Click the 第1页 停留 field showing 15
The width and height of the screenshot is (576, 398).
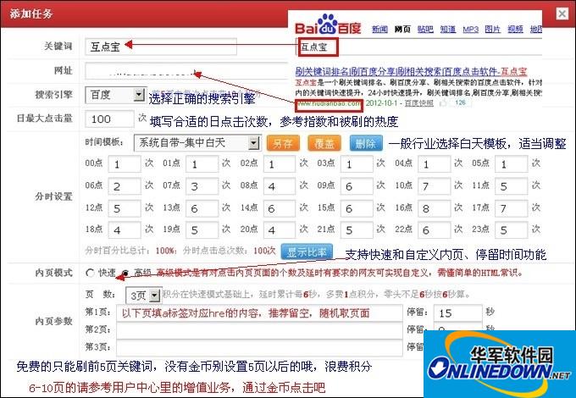457,312
